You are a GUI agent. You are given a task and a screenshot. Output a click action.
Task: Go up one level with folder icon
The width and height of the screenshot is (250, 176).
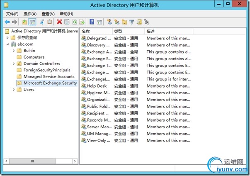pyautogui.click(x=24, y=22)
